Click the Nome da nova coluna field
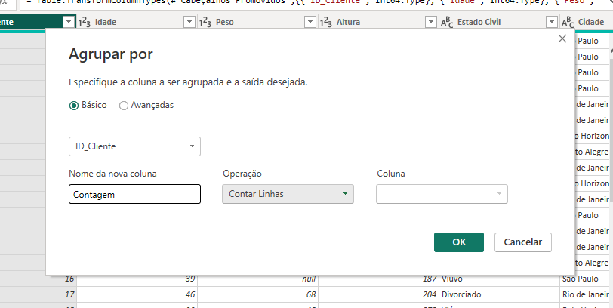 (134, 194)
